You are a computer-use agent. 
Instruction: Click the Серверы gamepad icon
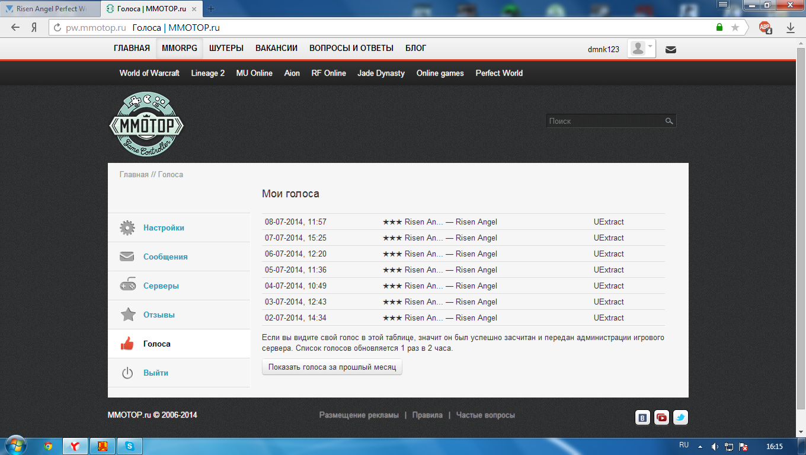click(127, 286)
